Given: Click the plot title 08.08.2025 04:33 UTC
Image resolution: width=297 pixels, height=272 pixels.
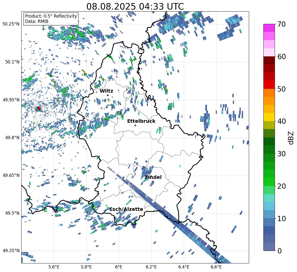Looking at the screenshot, I should [x=135, y=7].
